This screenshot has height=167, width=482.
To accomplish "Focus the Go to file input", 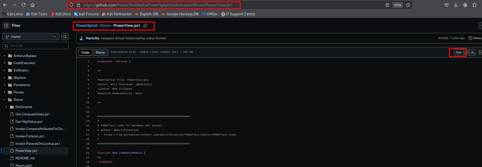I will point(36,46).
